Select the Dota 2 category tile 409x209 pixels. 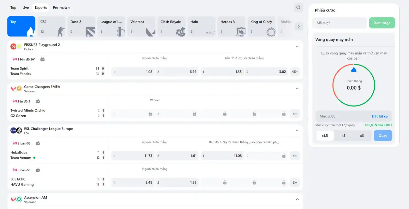[x=81, y=26]
